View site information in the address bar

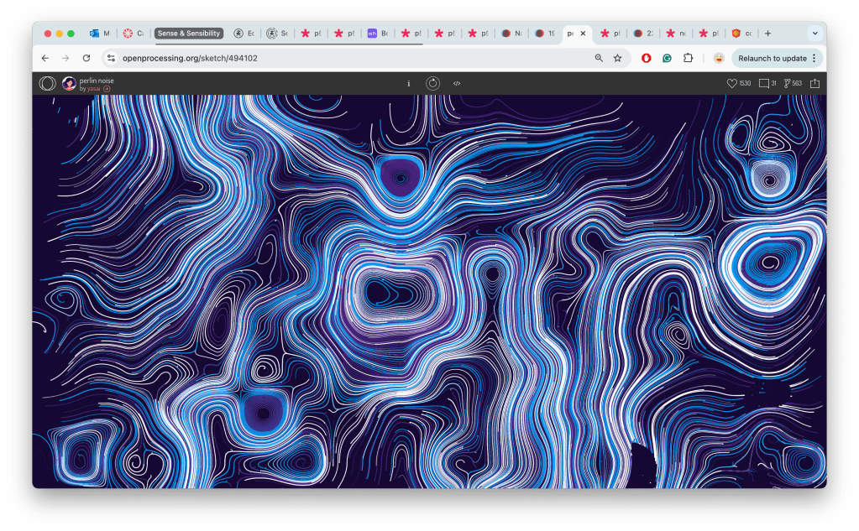pos(110,58)
